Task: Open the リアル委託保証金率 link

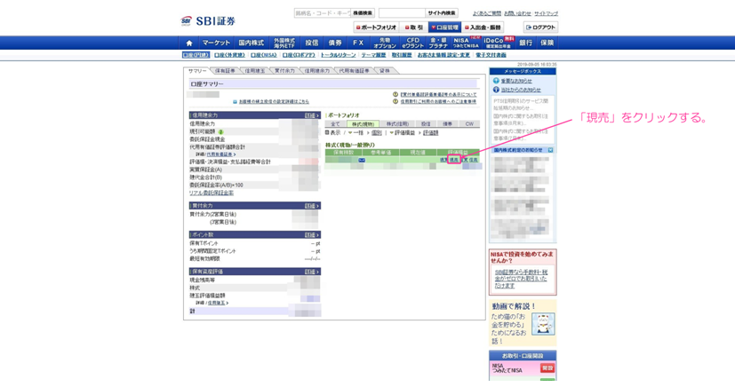Action: pyautogui.click(x=212, y=193)
